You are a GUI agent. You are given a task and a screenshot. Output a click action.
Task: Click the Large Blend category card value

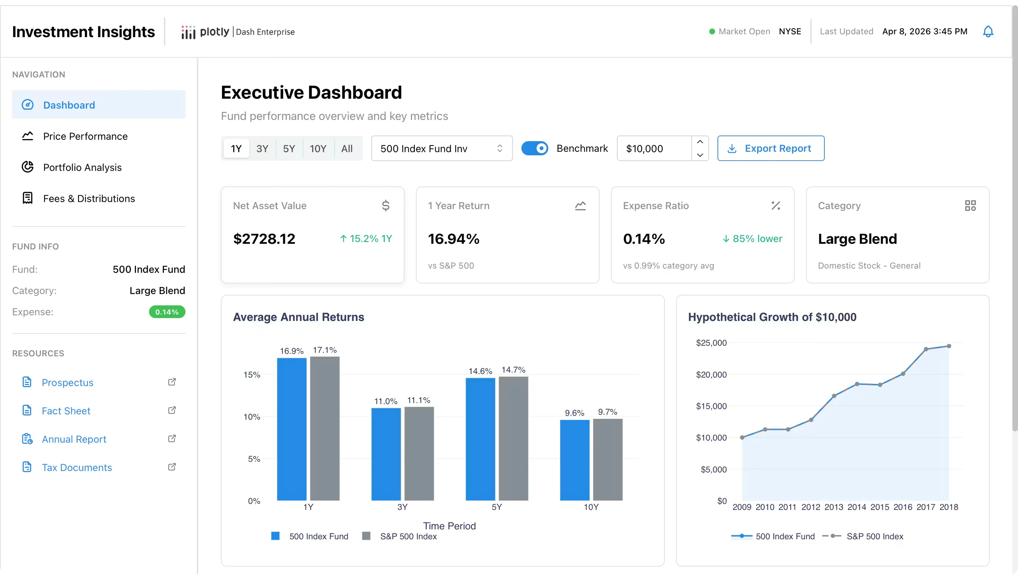[858, 239]
